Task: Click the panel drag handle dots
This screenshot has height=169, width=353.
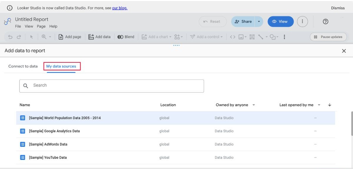Action: (x=176, y=45)
